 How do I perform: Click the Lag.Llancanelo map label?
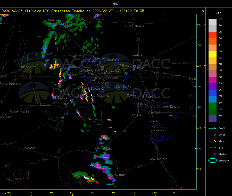[x=16, y=179]
